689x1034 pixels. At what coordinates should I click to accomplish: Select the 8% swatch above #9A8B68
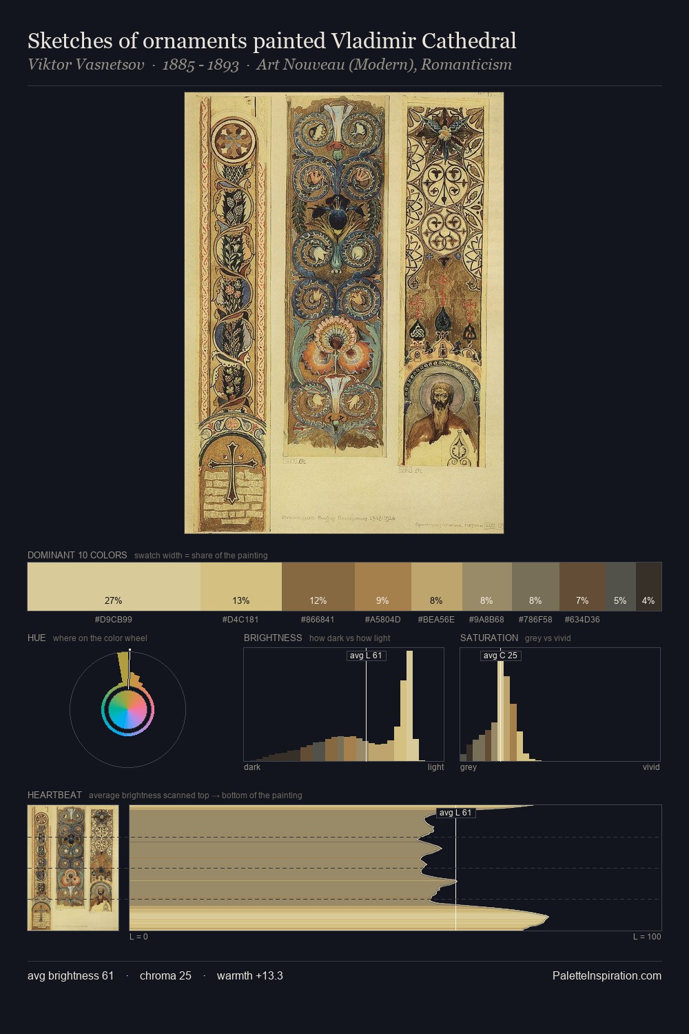[x=487, y=587]
